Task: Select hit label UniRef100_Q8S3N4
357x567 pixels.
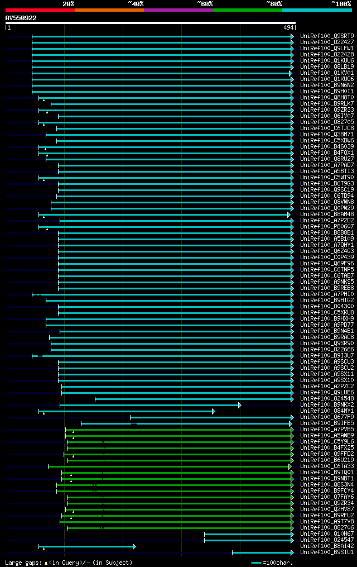Action: pyautogui.click(x=327, y=485)
